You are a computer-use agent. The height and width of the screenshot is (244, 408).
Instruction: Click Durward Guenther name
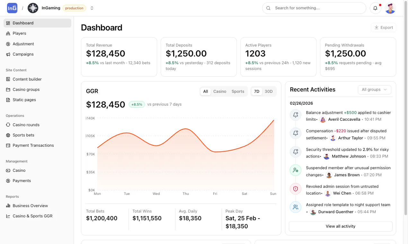pos(336,212)
